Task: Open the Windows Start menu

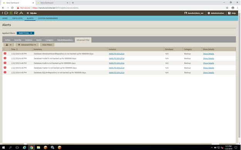Action: [x=3, y=148]
